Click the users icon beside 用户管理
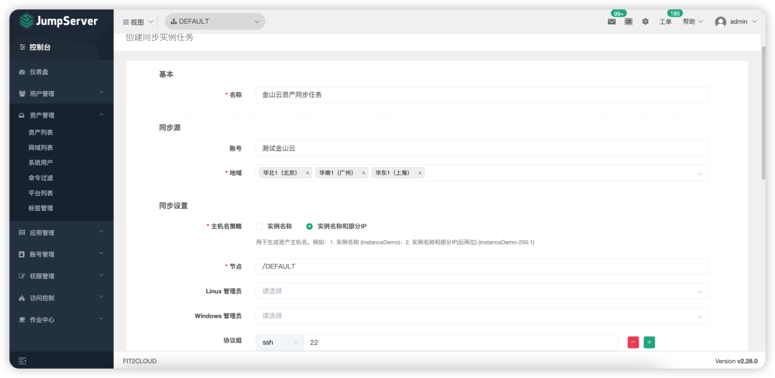 (x=22, y=93)
